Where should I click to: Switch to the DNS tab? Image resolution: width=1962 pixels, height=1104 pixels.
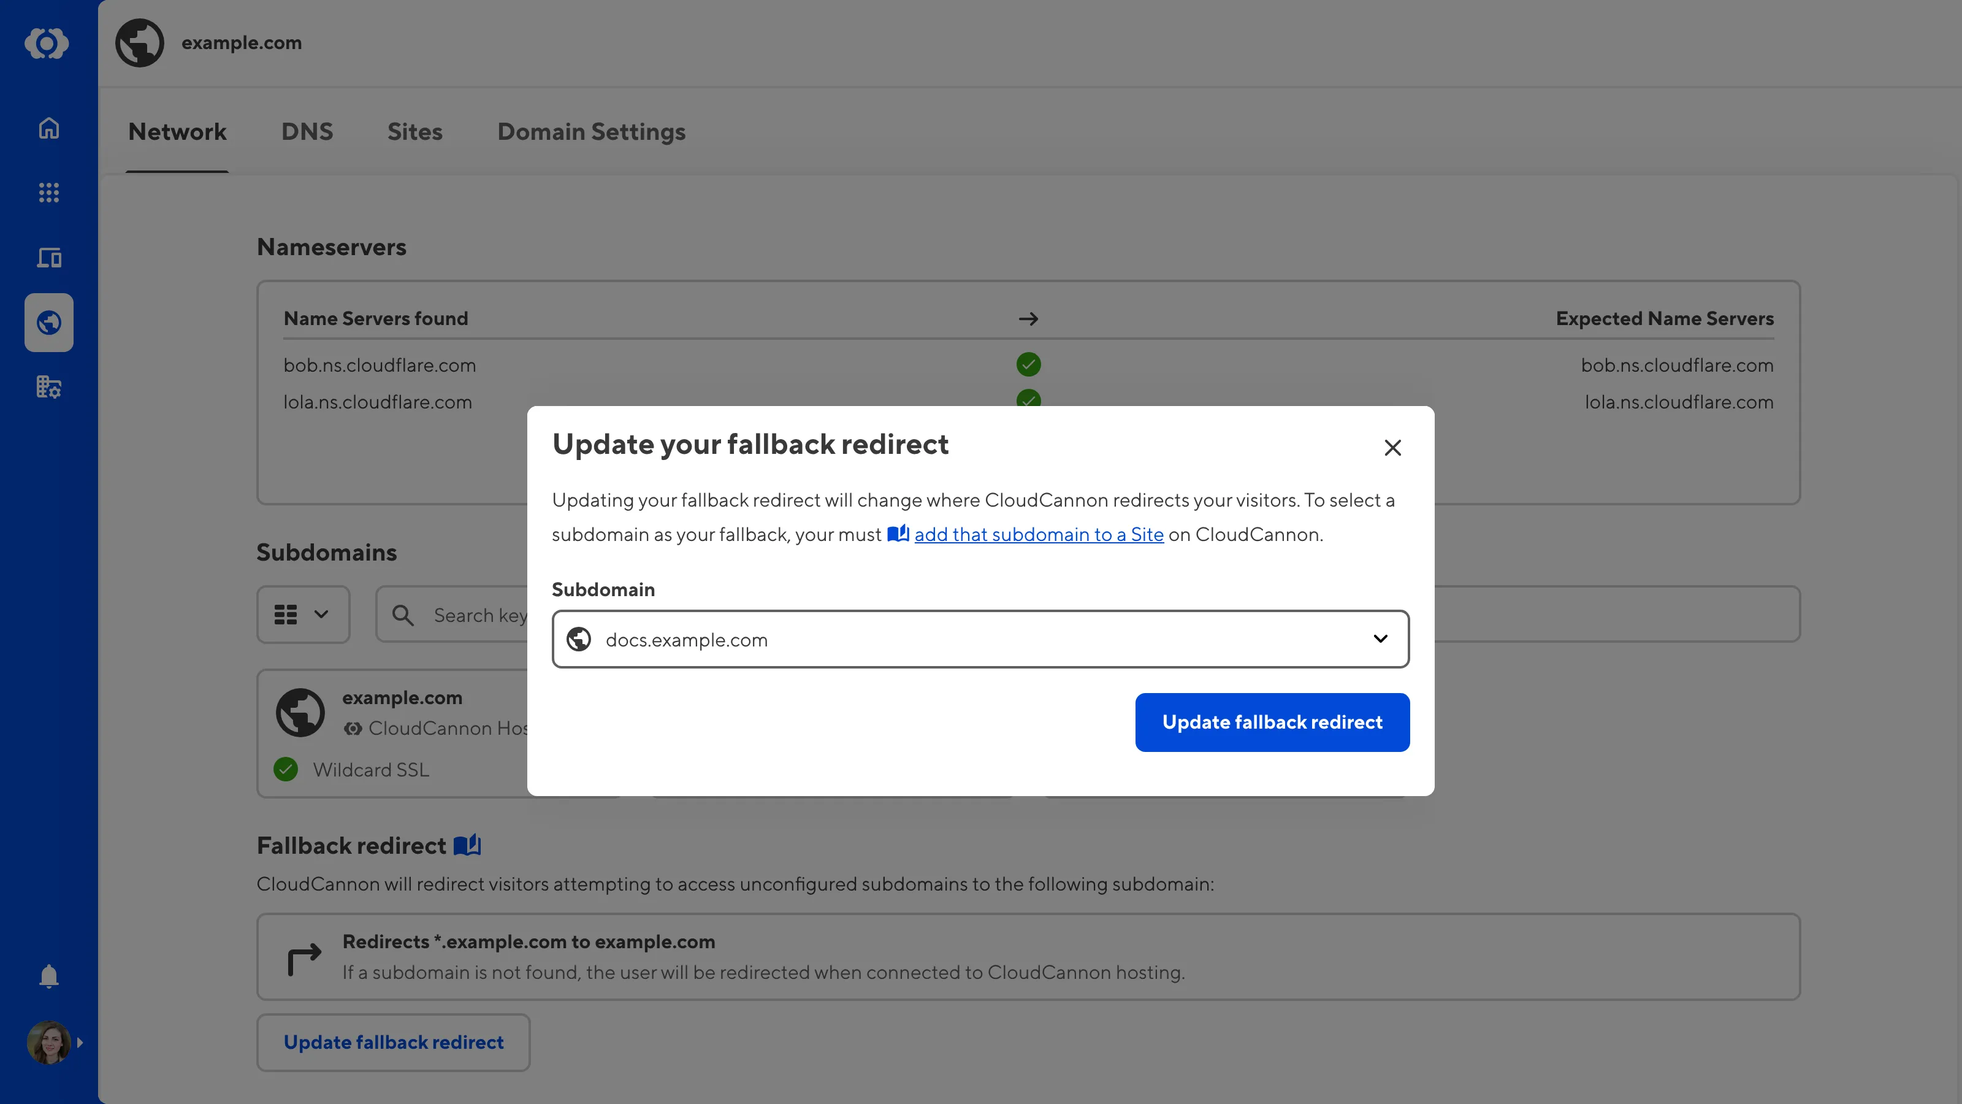pyautogui.click(x=307, y=131)
